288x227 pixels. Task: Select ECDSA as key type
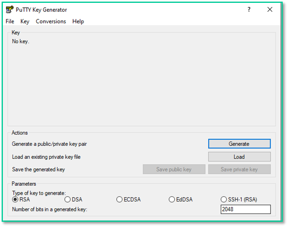click(x=119, y=200)
